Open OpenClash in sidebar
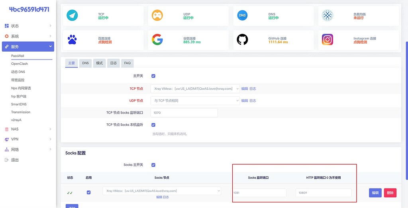This screenshot has width=408, height=208. [x=20, y=64]
